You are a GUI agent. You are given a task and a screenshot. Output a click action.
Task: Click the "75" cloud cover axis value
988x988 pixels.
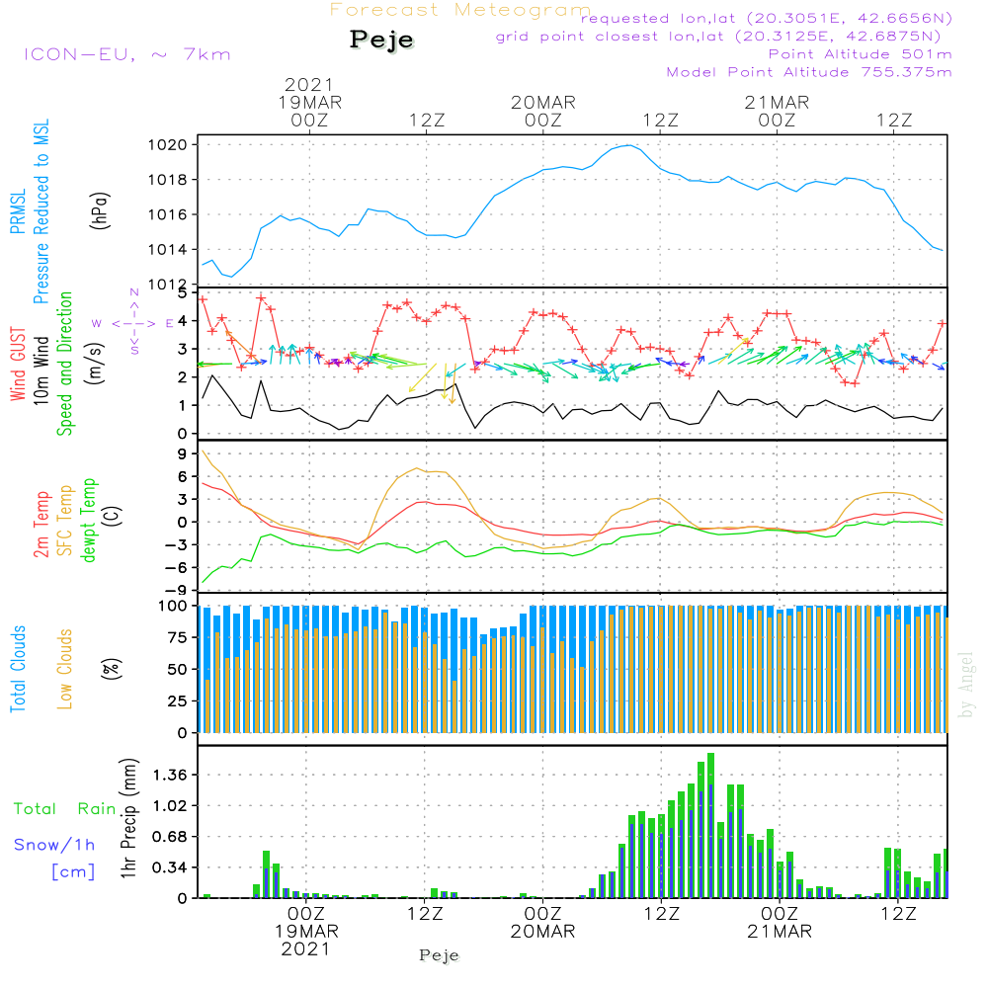click(x=178, y=637)
